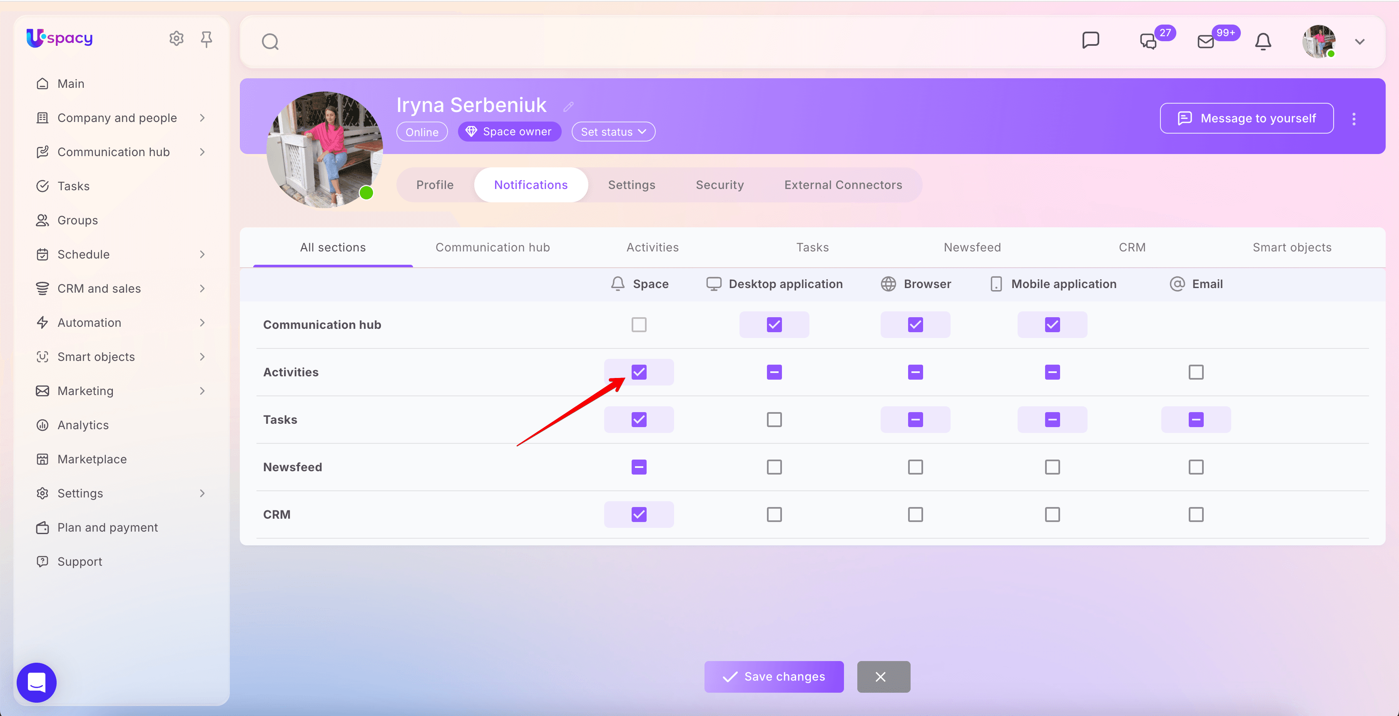1399x716 pixels.
Task: Click the pencil icon next to Iryna Serbeniuk
Action: [x=568, y=107]
